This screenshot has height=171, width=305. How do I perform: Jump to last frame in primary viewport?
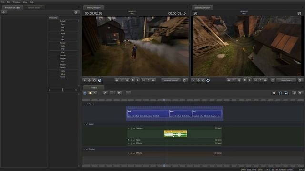153,80
